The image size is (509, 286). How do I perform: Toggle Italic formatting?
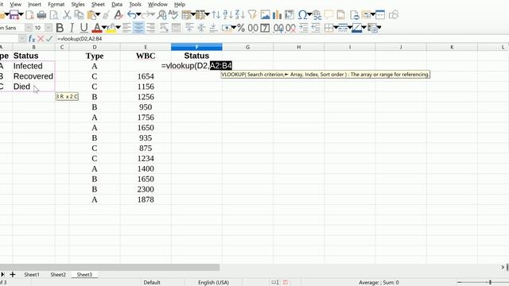pos(72,28)
